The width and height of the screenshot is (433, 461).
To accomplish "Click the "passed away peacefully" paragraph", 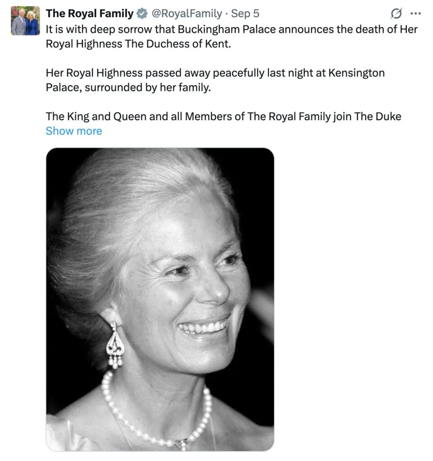I will [x=215, y=80].
